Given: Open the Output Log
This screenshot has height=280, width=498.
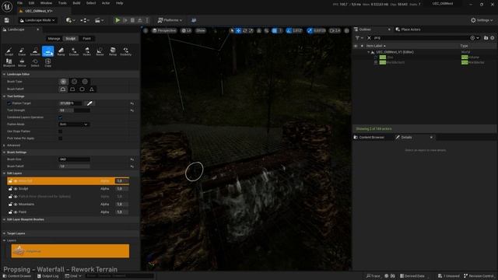Looking at the screenshot, I should (x=48, y=276).
